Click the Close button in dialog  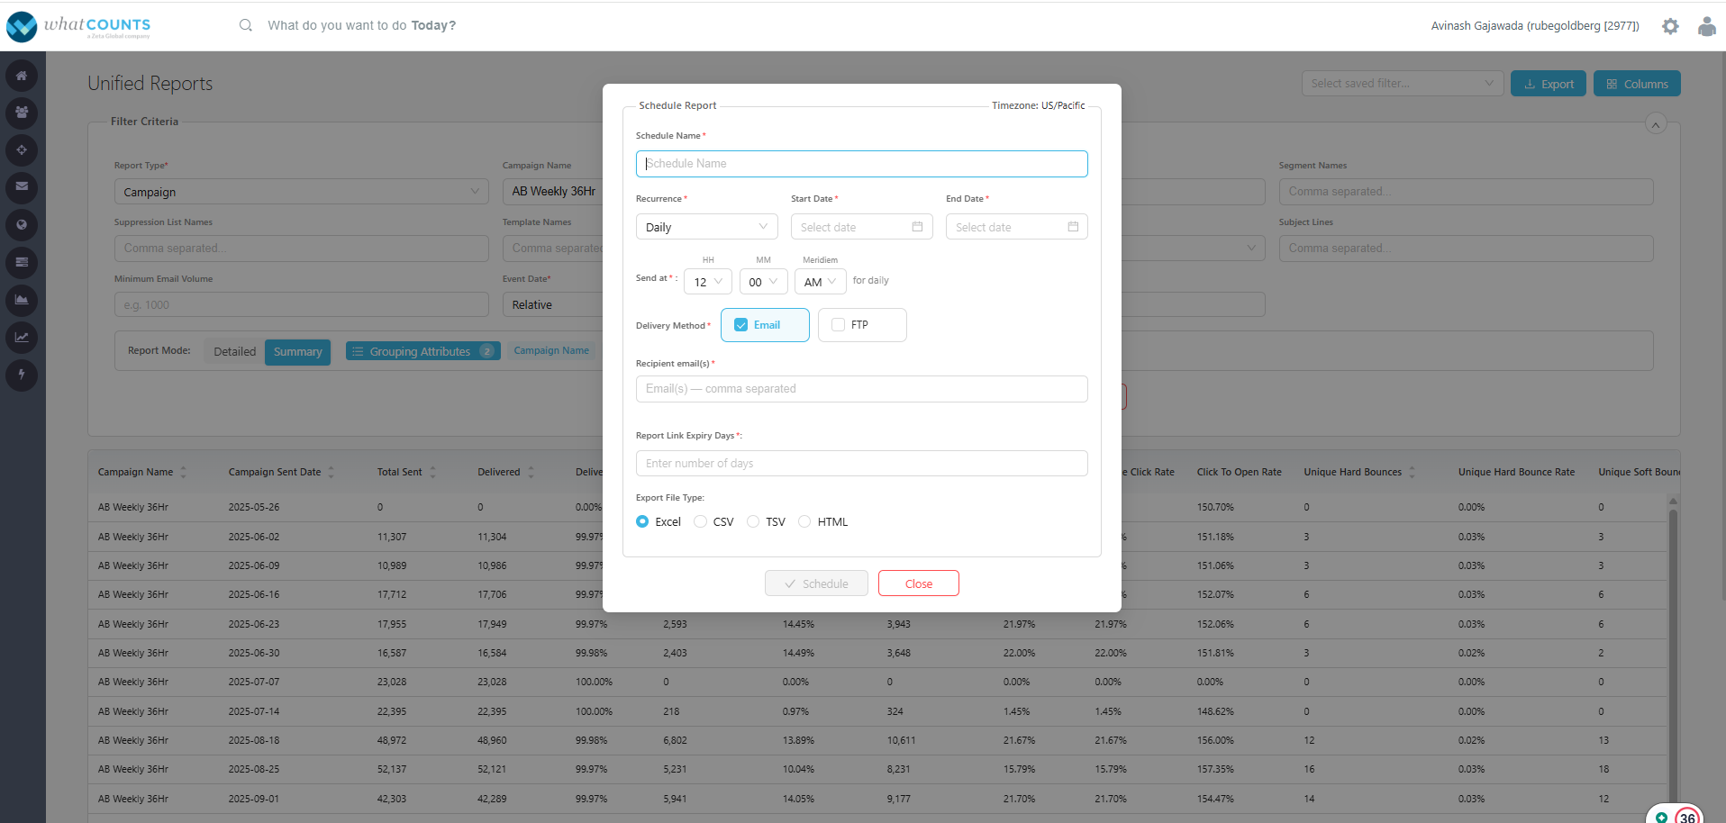click(x=918, y=583)
